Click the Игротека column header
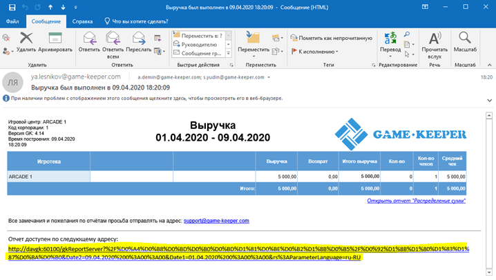This screenshot has height=280, width=496. coord(49,161)
